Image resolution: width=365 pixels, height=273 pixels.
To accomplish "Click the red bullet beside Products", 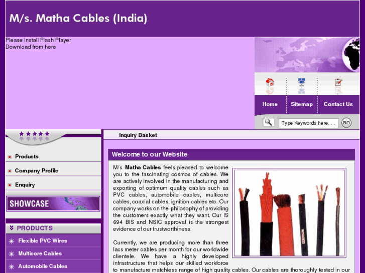I will pyautogui.click(x=10, y=157).
